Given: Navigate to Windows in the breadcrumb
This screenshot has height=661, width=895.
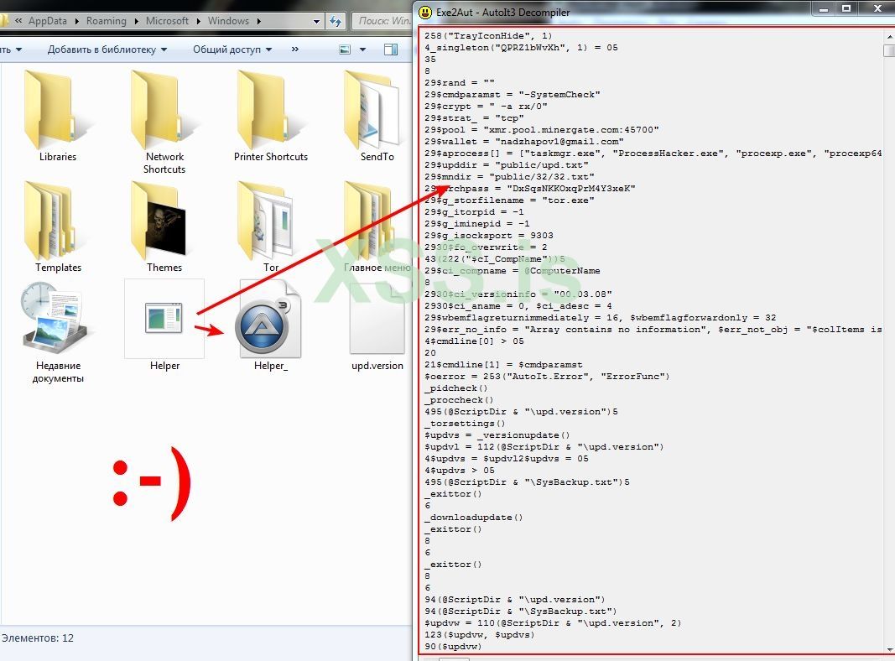Looking at the screenshot, I should pyautogui.click(x=228, y=20).
